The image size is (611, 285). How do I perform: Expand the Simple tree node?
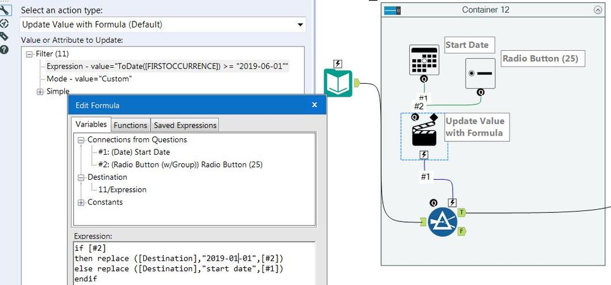tap(40, 92)
